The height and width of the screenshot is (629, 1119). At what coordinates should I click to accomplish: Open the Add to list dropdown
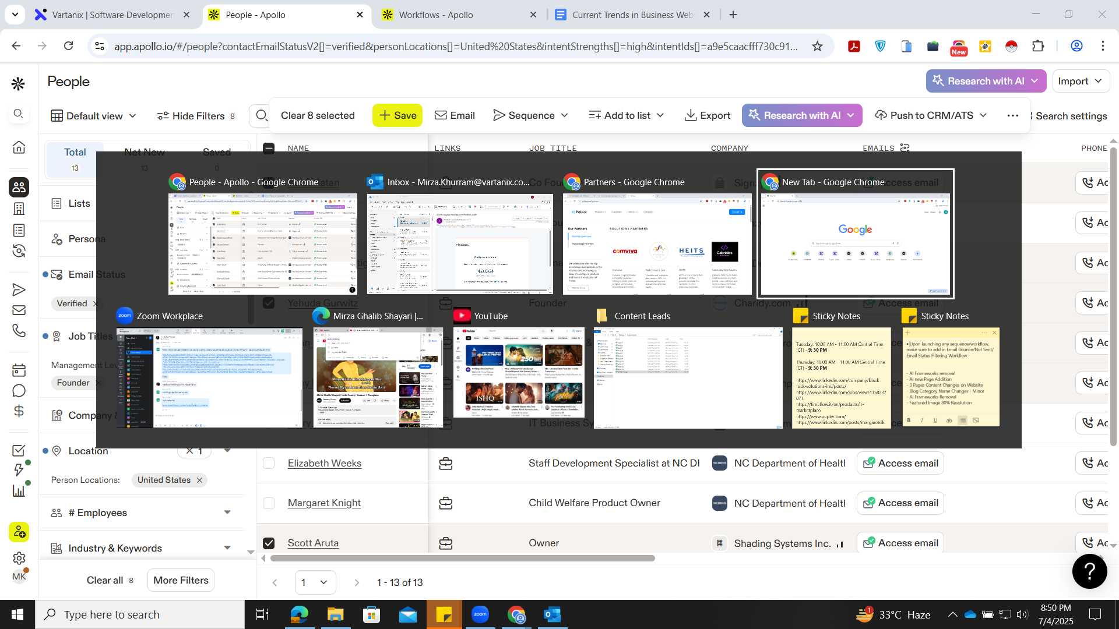click(627, 115)
